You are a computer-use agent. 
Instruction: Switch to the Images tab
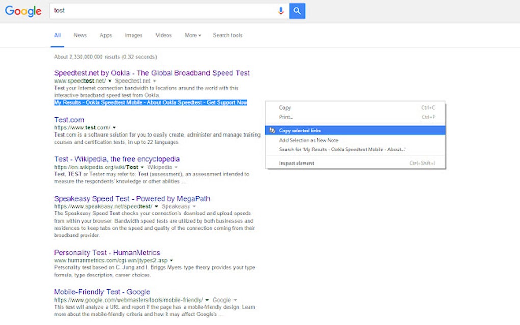(133, 35)
